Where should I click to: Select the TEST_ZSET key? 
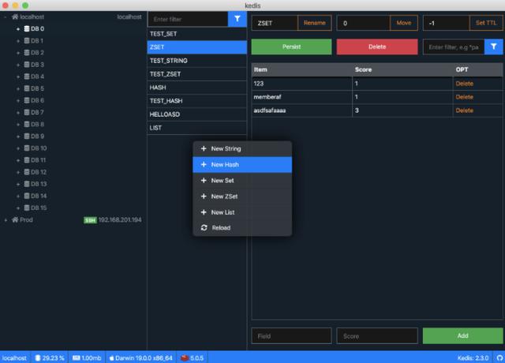point(196,74)
